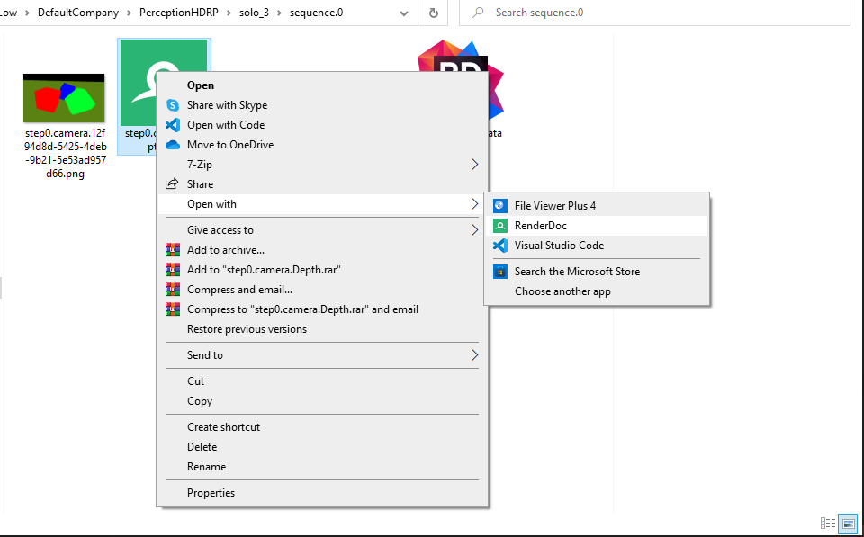Viewport: 864px width, 537px height.
Task: Select Properties from the context menu
Action: pos(211,493)
